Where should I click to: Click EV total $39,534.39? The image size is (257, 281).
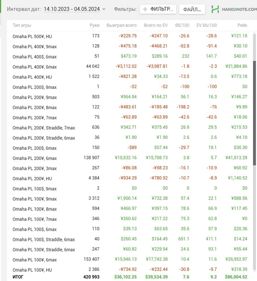click(156, 277)
